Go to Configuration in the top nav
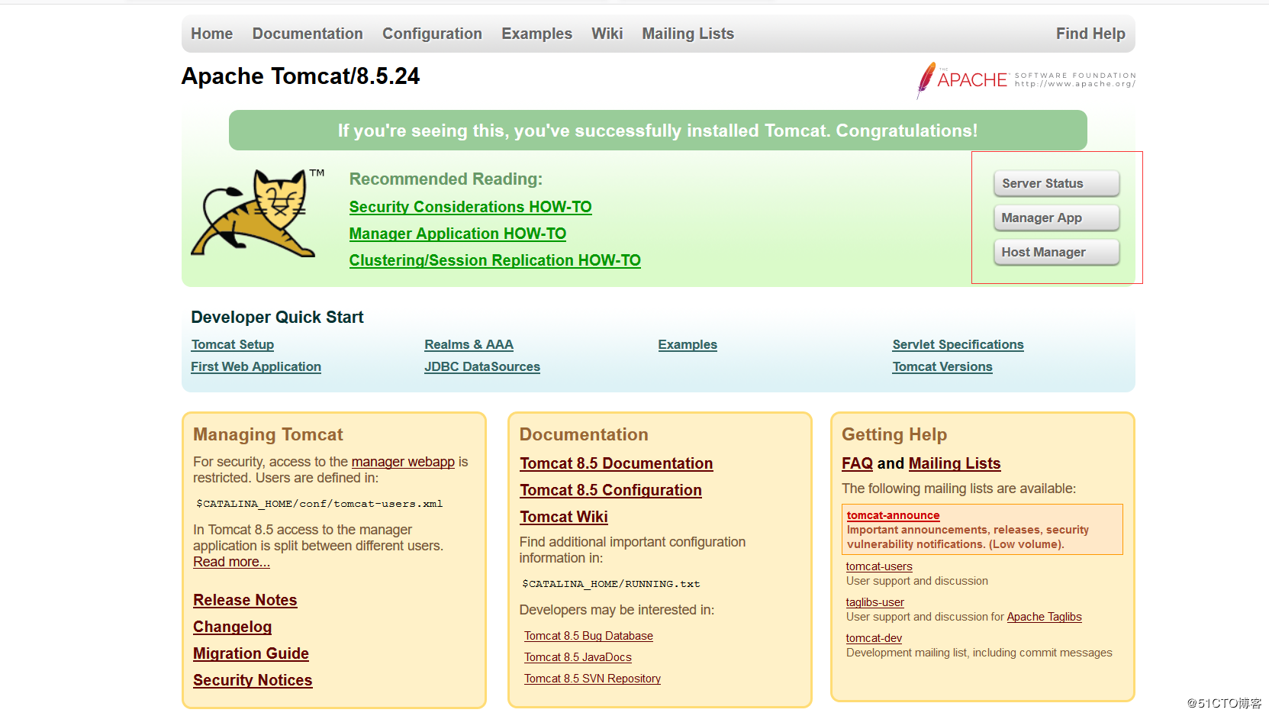1269x716 pixels. (x=432, y=34)
